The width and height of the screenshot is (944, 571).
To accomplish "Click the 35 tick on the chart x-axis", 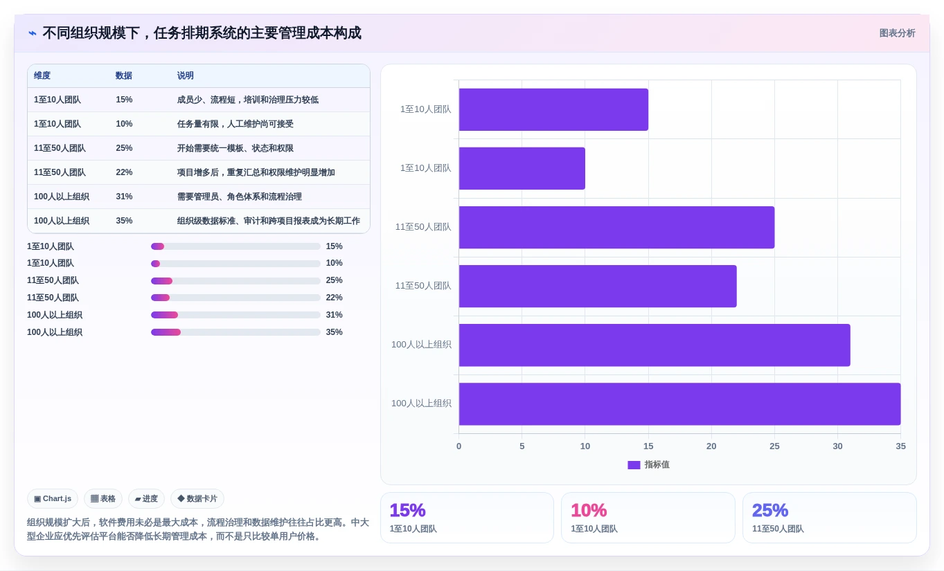I will click(900, 446).
